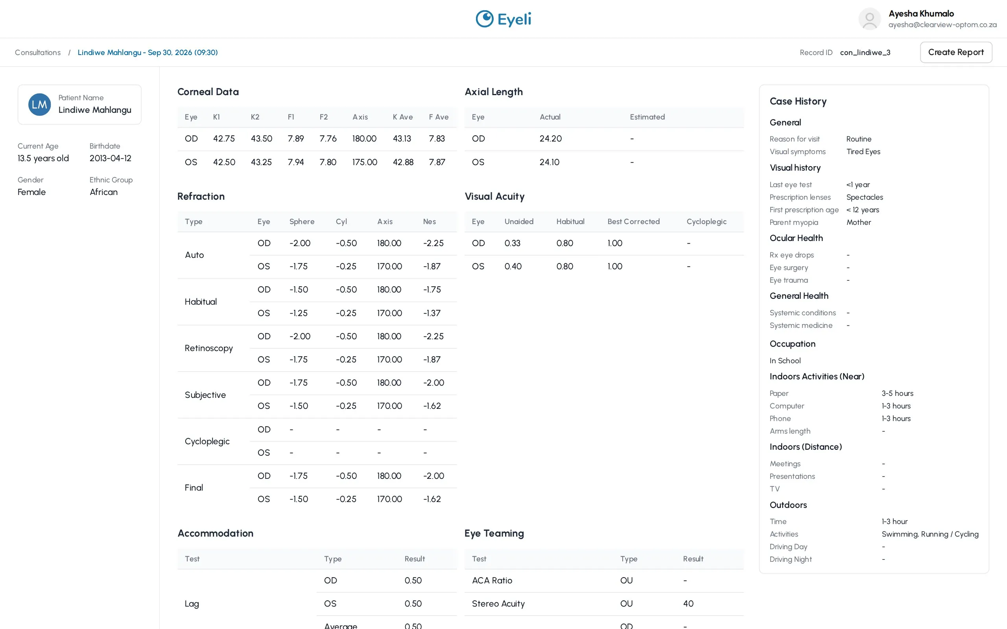Viewport: 1007px width, 629px height.
Task: Click Paper activity value 3-5 hours
Action: pyautogui.click(x=897, y=393)
